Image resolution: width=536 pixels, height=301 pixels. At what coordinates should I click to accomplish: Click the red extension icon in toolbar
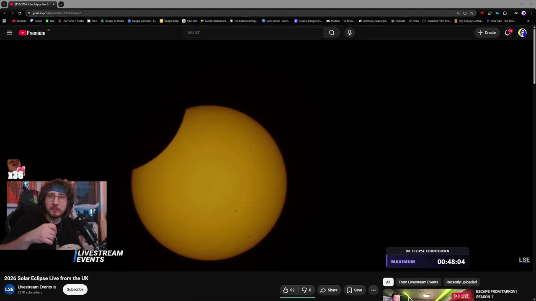point(482,13)
